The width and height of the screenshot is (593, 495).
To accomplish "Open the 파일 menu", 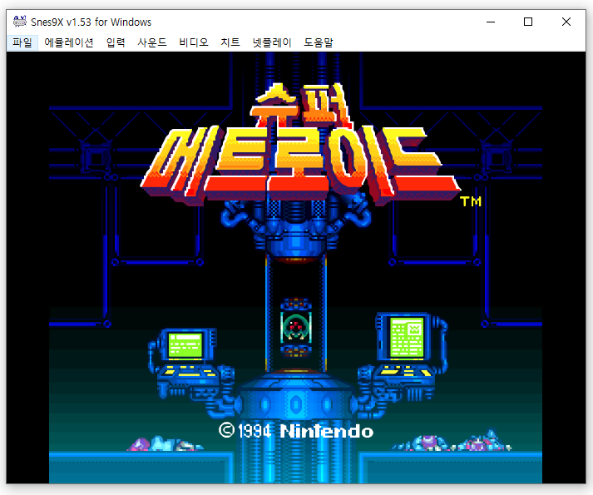I will point(22,42).
